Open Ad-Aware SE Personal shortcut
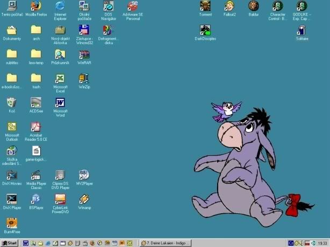The height and width of the screenshot is (247, 330). (x=133, y=11)
